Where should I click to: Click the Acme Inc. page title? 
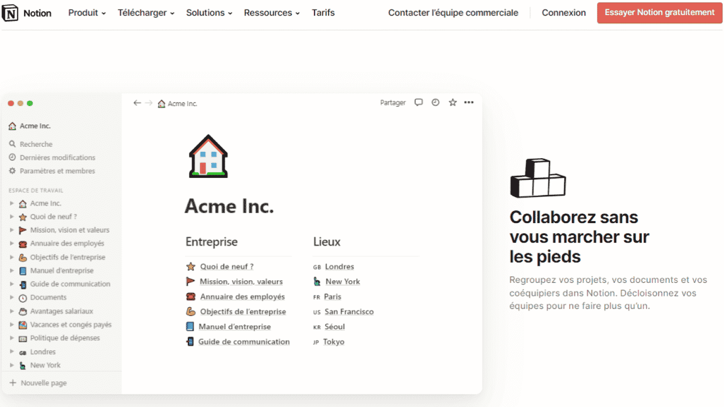[x=229, y=206]
